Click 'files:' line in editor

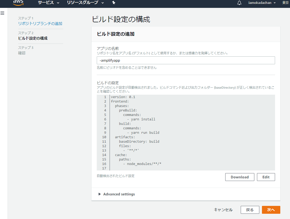pyautogui.click(x=125, y=146)
